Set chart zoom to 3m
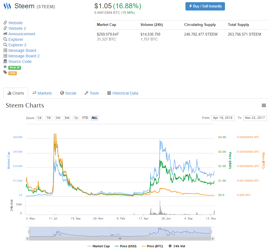The image size is (268, 250). tap(67, 118)
